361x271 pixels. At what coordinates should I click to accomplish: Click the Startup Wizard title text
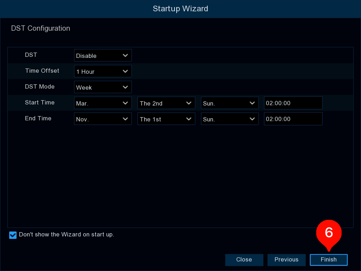[x=180, y=9]
